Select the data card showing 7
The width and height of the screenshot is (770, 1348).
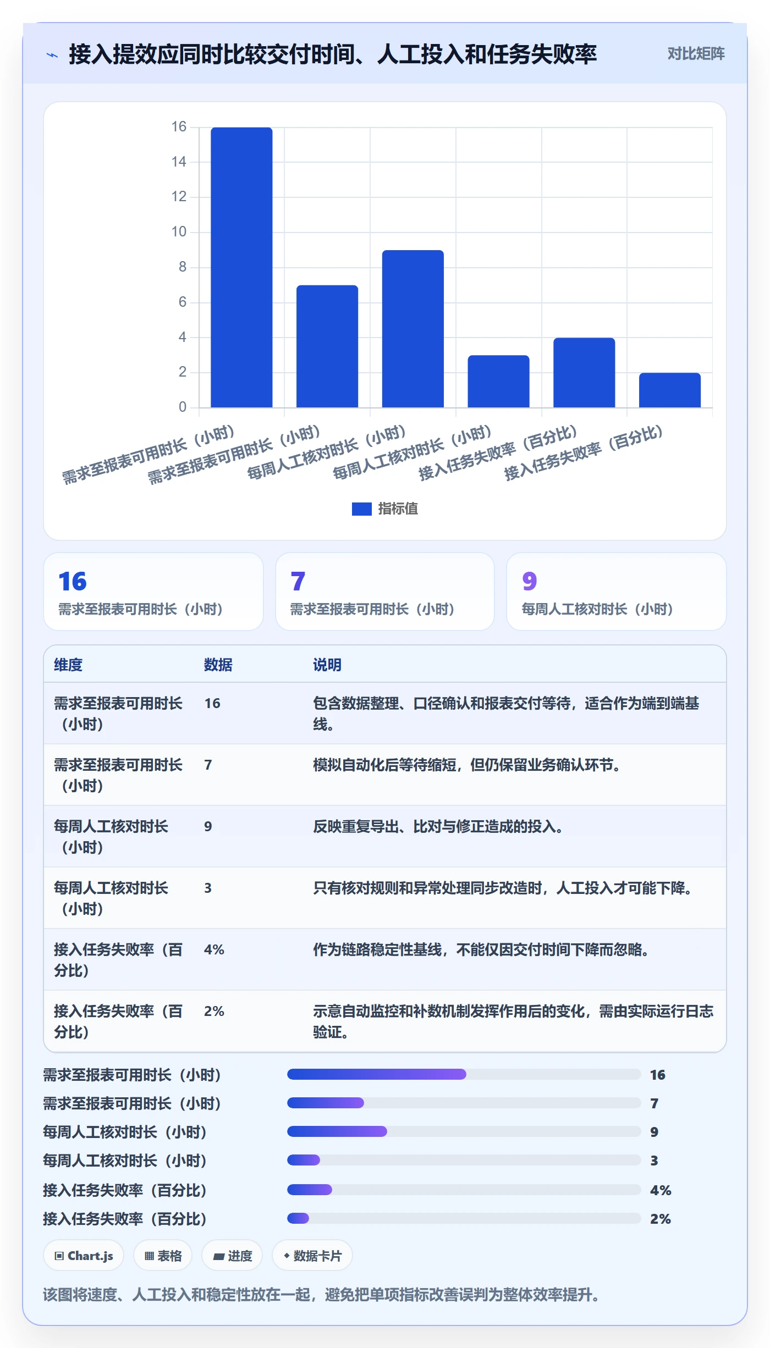pyautogui.click(x=385, y=592)
